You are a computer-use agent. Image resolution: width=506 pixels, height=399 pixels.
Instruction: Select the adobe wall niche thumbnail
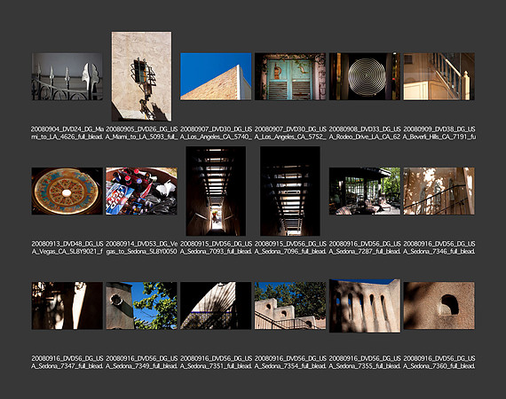pyautogui.click(x=439, y=306)
